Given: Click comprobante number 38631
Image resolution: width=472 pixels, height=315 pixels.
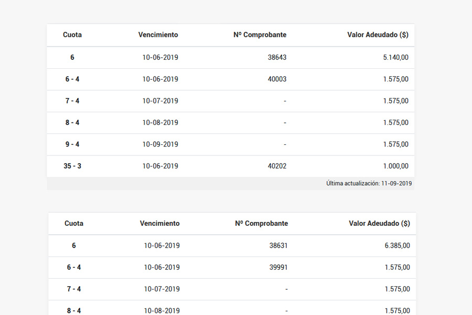Looking at the screenshot, I should [x=278, y=245].
